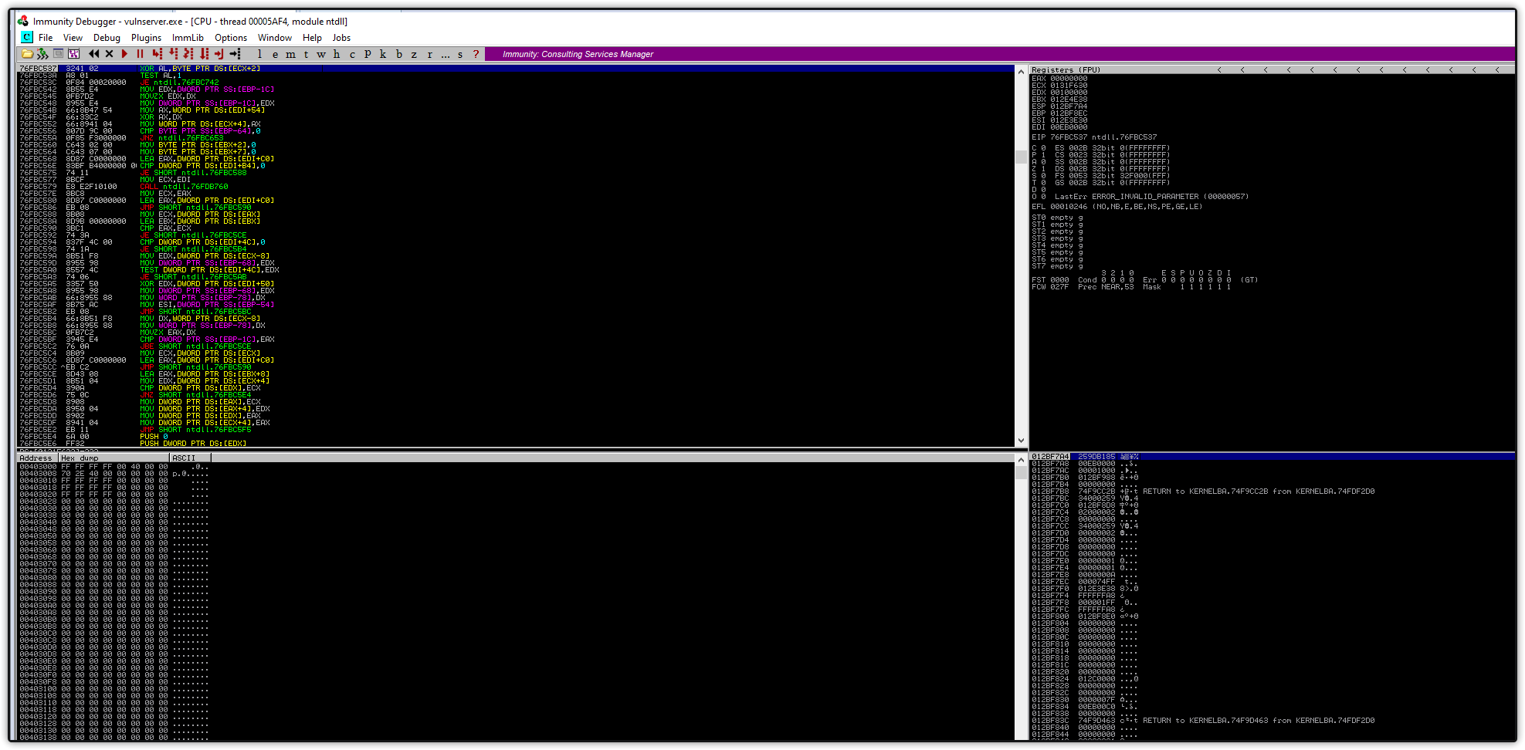This screenshot has width=1525, height=750.
Task: Click the 'Hex dump' column header
Action: pos(114,458)
